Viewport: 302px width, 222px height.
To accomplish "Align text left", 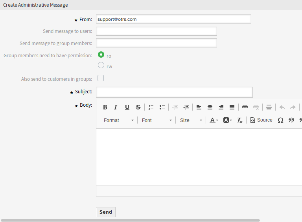I will pyautogui.click(x=199, y=107).
